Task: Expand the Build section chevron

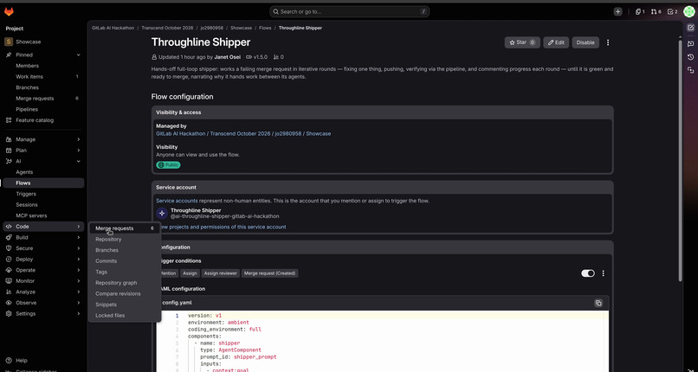Action: [78, 237]
